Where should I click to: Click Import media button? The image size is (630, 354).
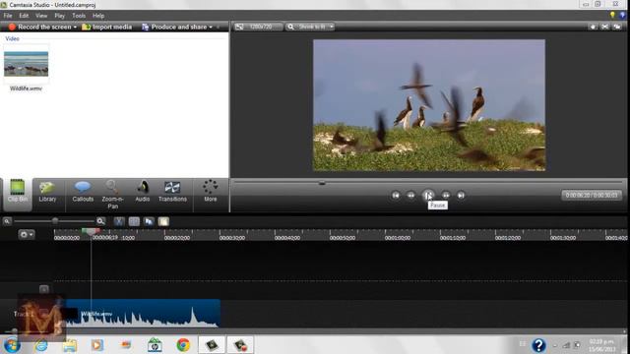[107, 27]
